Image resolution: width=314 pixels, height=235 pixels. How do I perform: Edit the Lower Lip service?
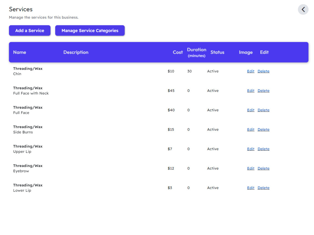251,188
